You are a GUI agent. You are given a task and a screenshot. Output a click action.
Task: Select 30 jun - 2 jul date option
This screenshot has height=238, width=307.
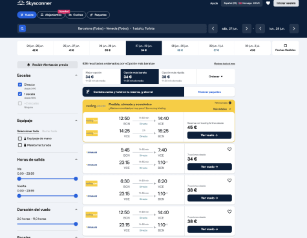(x=252, y=48)
